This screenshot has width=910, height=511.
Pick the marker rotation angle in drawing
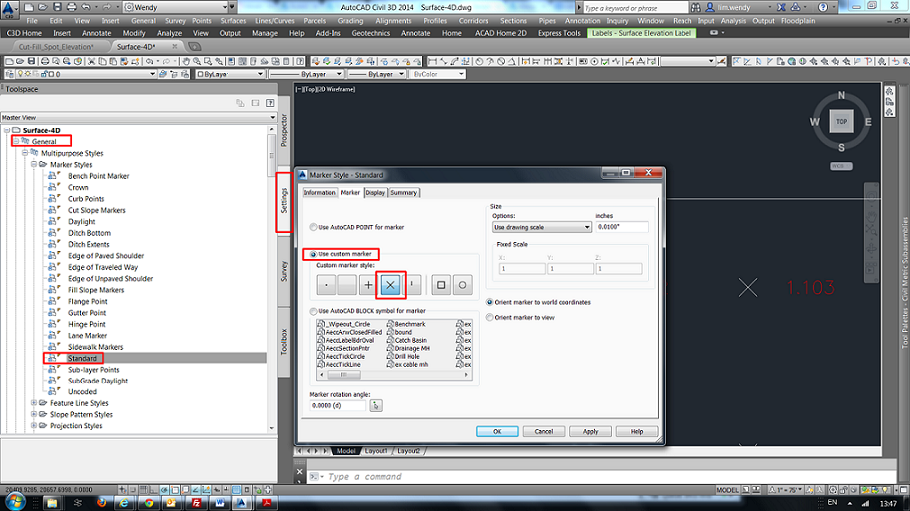click(376, 406)
